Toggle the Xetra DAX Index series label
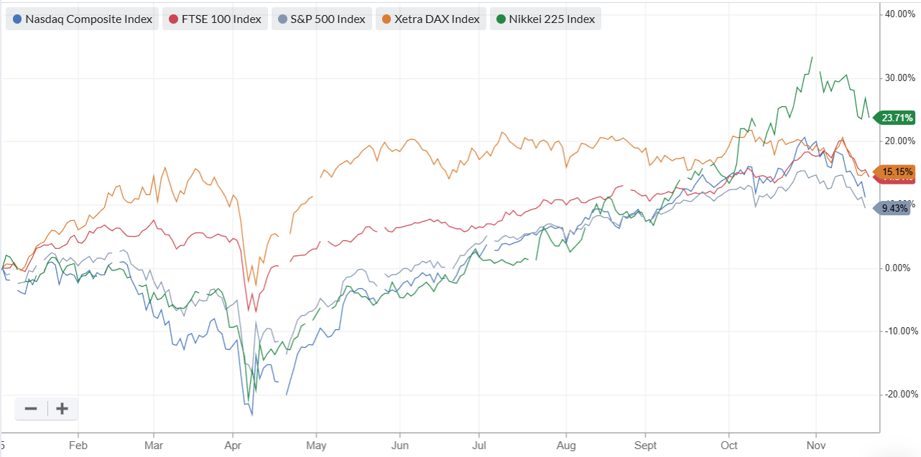This screenshot has height=457, width=921. (x=437, y=19)
